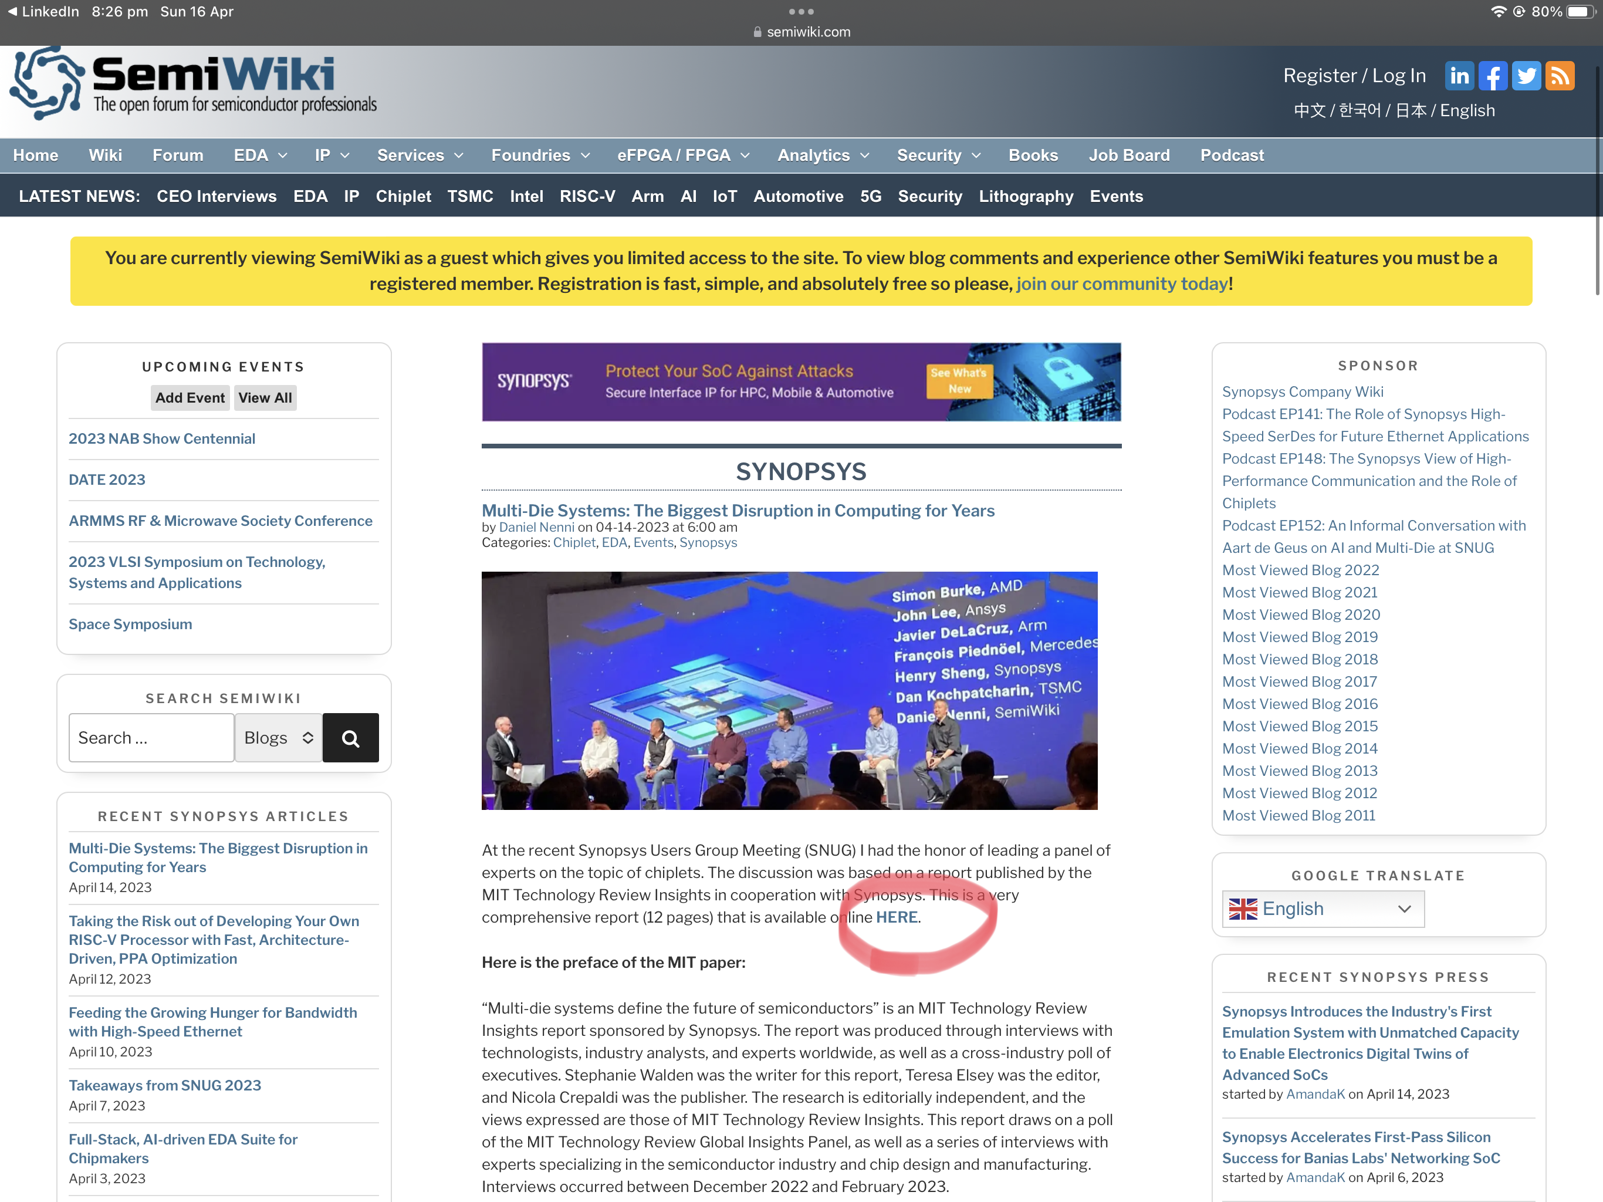Screen dimensions: 1603x1202
Task: Open the Synopsys Company Wiki link
Action: coord(1302,391)
